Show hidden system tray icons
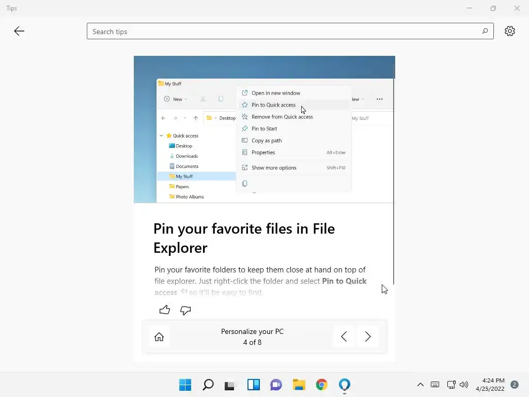529x397 pixels. click(421, 385)
